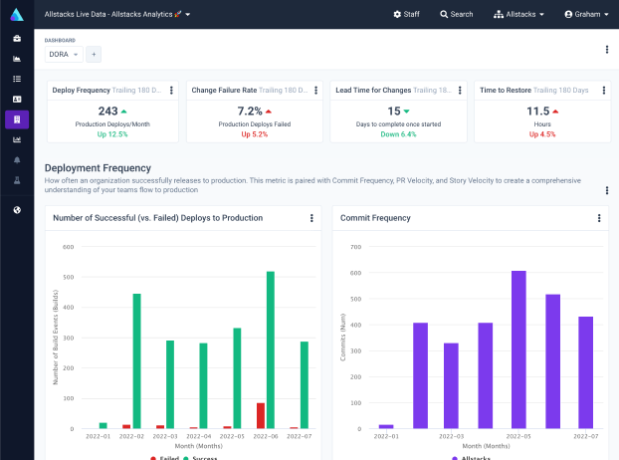Toggle the Success series in chart legend
The width and height of the screenshot is (619, 460).
(202, 457)
